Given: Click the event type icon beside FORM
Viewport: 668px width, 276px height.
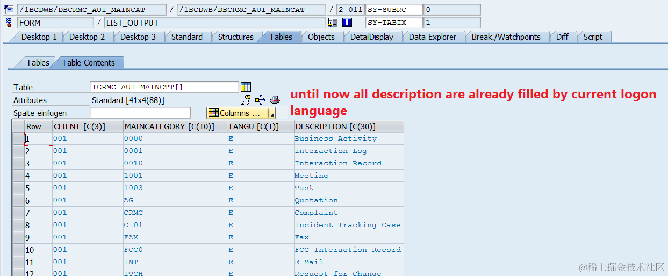Looking at the screenshot, I should tap(8, 23).
